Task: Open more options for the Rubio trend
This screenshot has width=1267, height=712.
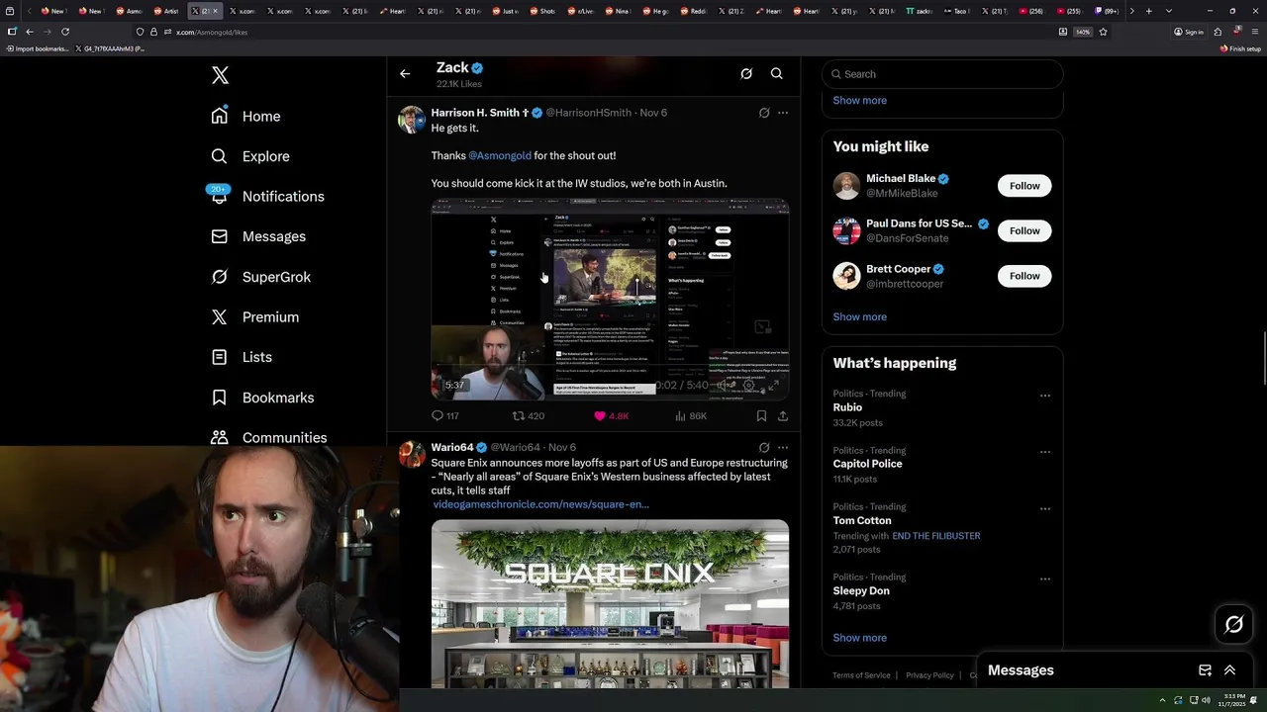Action: [1044, 396]
